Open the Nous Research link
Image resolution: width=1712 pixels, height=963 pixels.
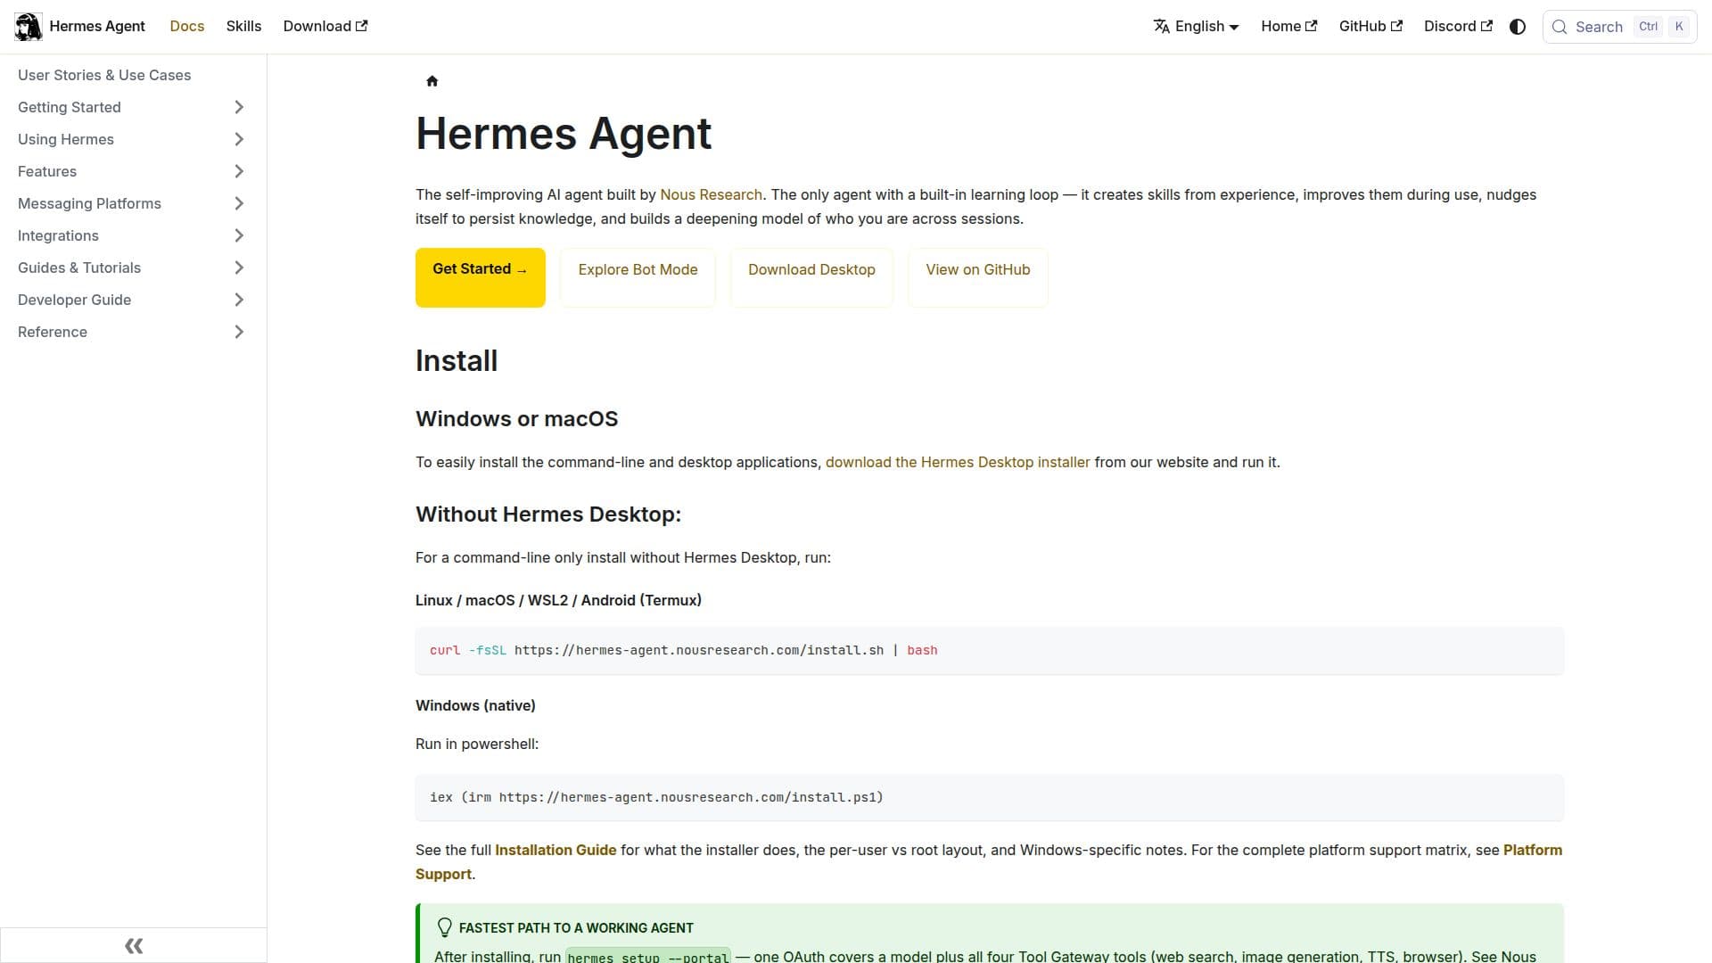coord(711,194)
